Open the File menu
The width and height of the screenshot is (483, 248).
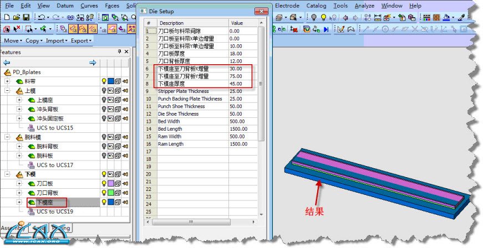[x=9, y=6]
